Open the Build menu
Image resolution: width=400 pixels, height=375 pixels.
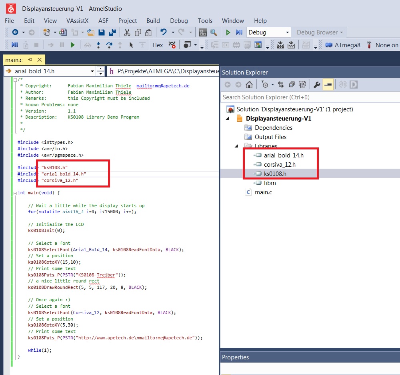tap(153, 21)
